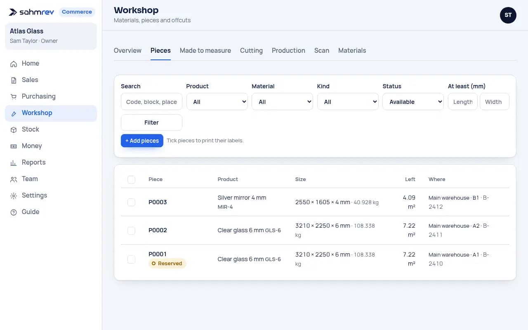Focus the Search code, block, place field
Screen dimensions: 528x330
point(151,101)
